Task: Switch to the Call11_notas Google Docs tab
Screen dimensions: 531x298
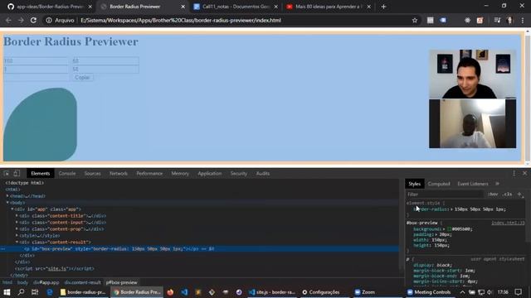Action: click(236, 7)
